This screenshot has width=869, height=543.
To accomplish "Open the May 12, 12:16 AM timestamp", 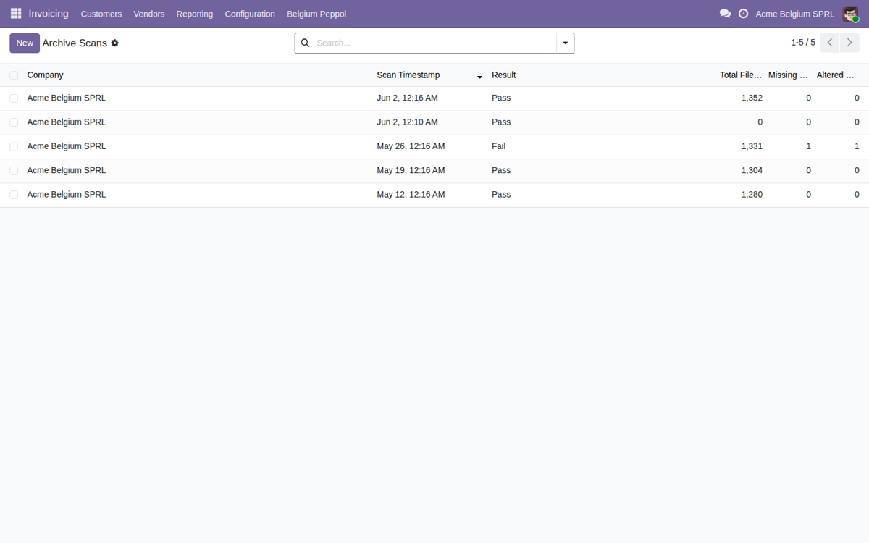I will click(x=411, y=195).
